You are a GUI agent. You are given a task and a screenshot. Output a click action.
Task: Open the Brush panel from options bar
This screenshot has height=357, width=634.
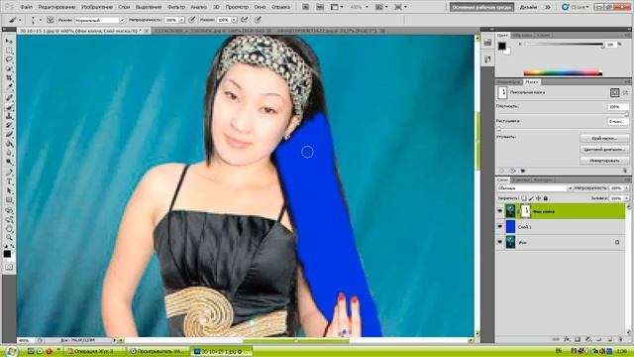tap(51, 20)
